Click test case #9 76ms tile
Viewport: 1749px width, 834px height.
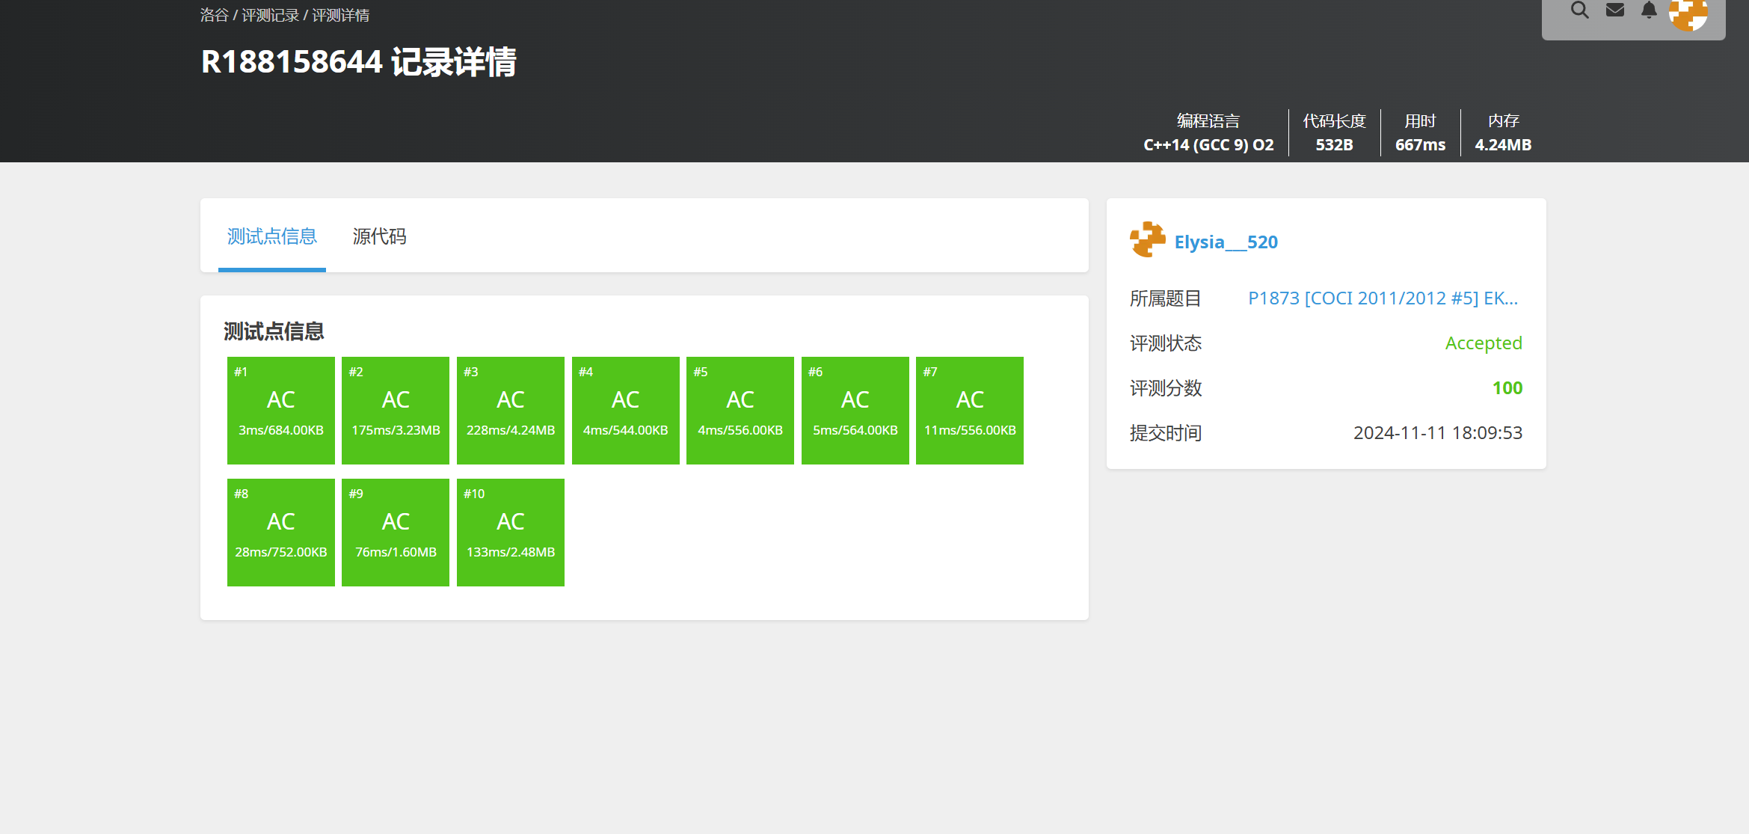tap(396, 532)
